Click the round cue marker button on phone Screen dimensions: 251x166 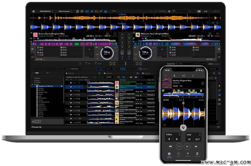(x=183, y=128)
